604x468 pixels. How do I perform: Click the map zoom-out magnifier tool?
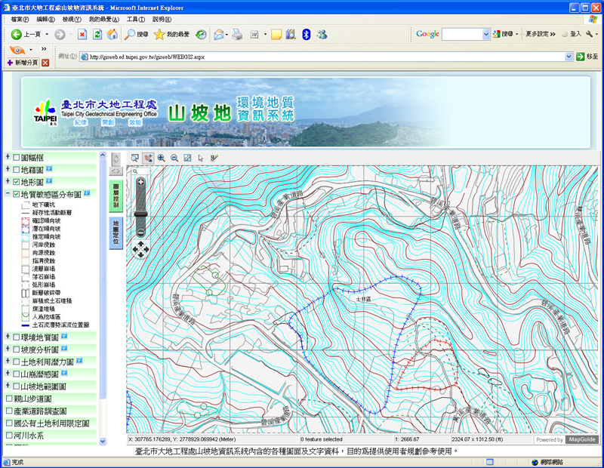point(174,158)
